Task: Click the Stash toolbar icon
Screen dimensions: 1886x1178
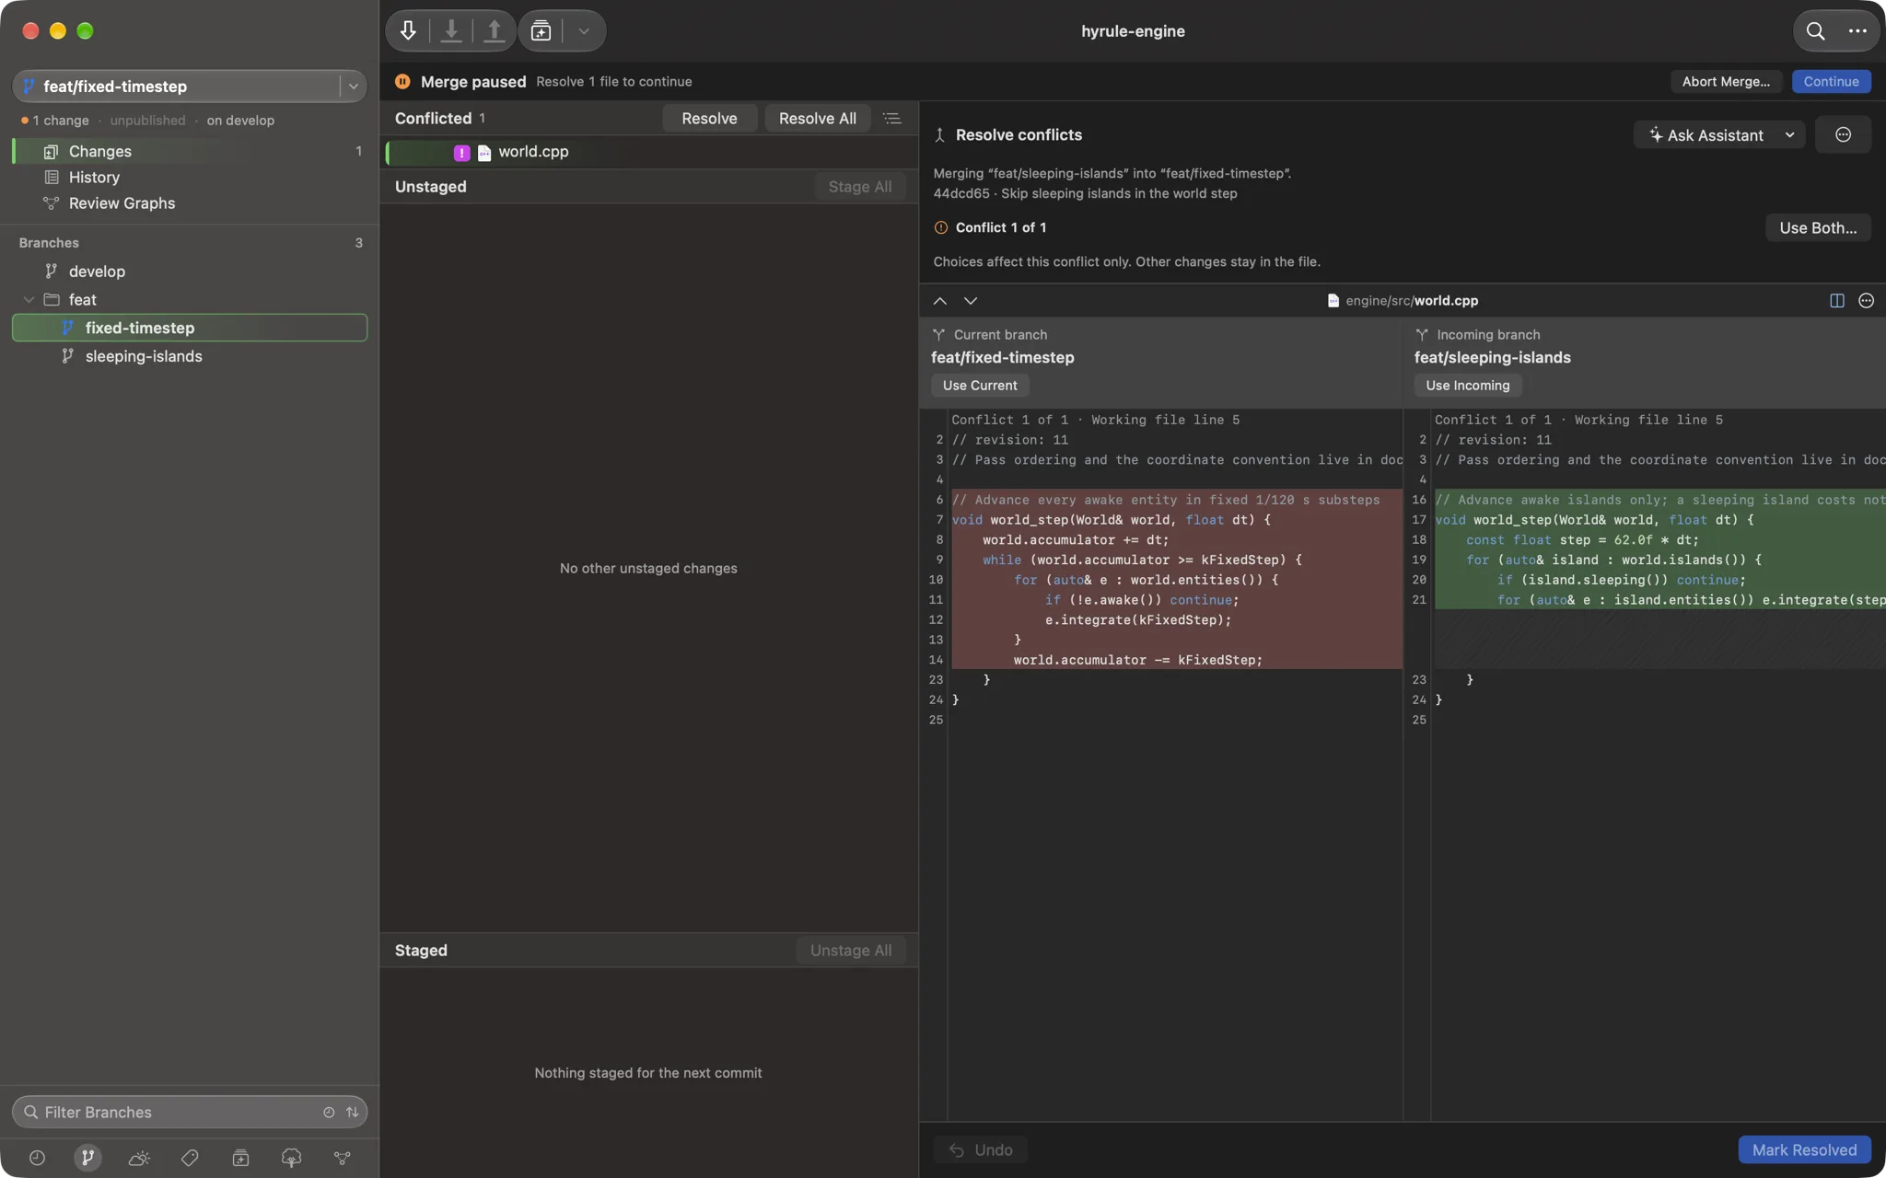Action: coord(541,30)
